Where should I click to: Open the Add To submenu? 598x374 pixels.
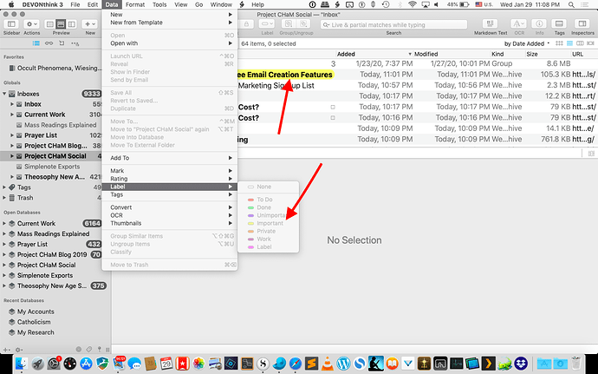170,158
